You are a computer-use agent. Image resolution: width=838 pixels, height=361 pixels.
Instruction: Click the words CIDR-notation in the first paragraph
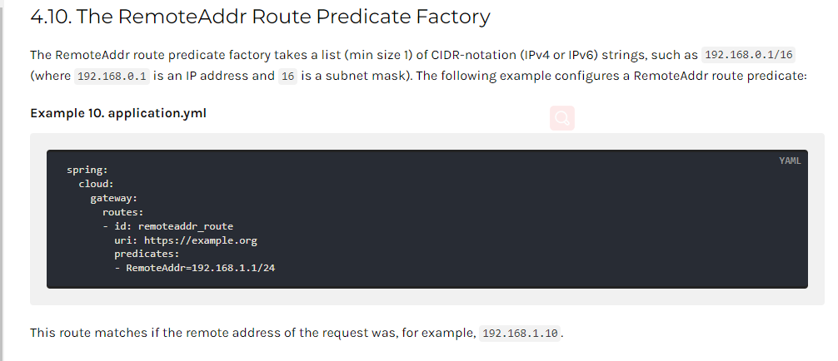click(x=466, y=55)
